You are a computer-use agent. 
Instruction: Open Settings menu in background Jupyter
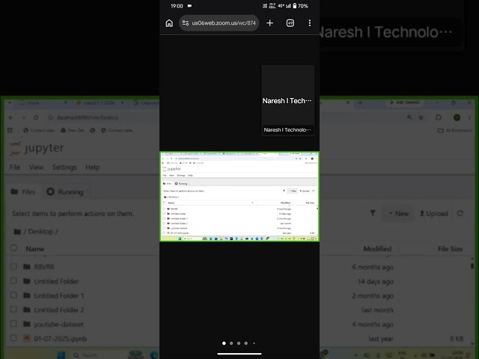click(x=64, y=168)
